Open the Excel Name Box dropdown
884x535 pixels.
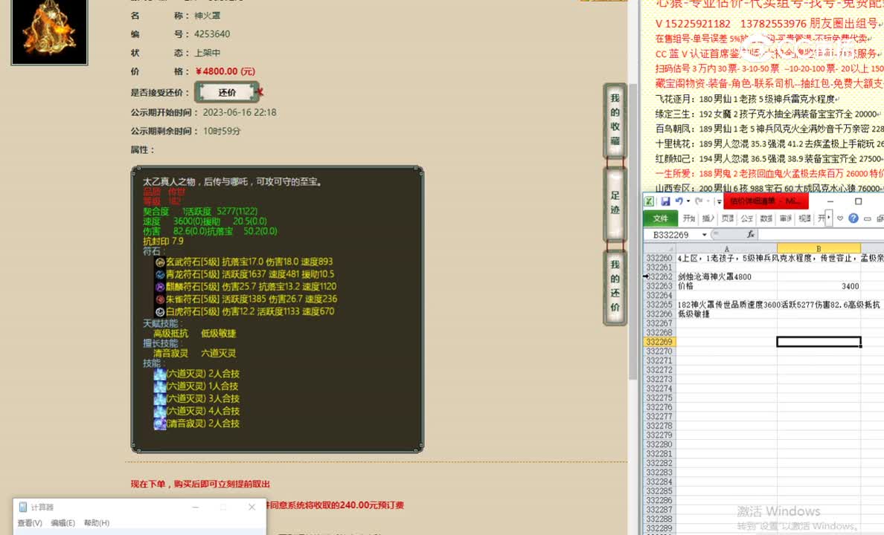[704, 234]
